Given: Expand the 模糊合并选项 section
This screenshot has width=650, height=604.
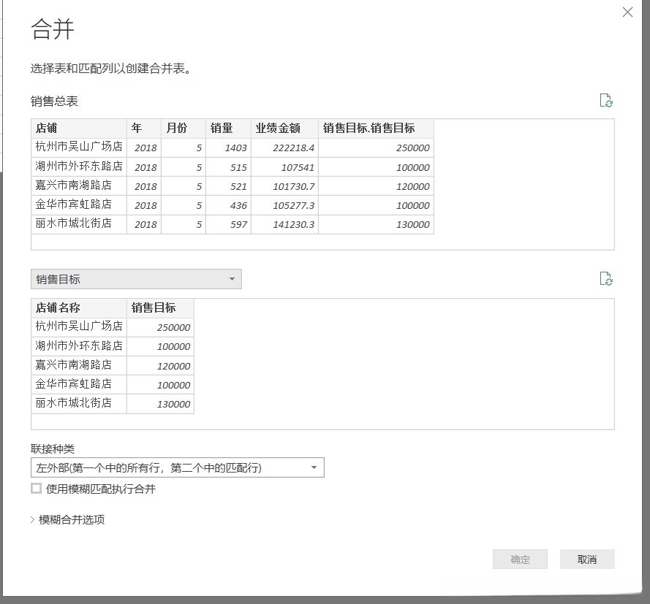Looking at the screenshot, I should tap(68, 519).
